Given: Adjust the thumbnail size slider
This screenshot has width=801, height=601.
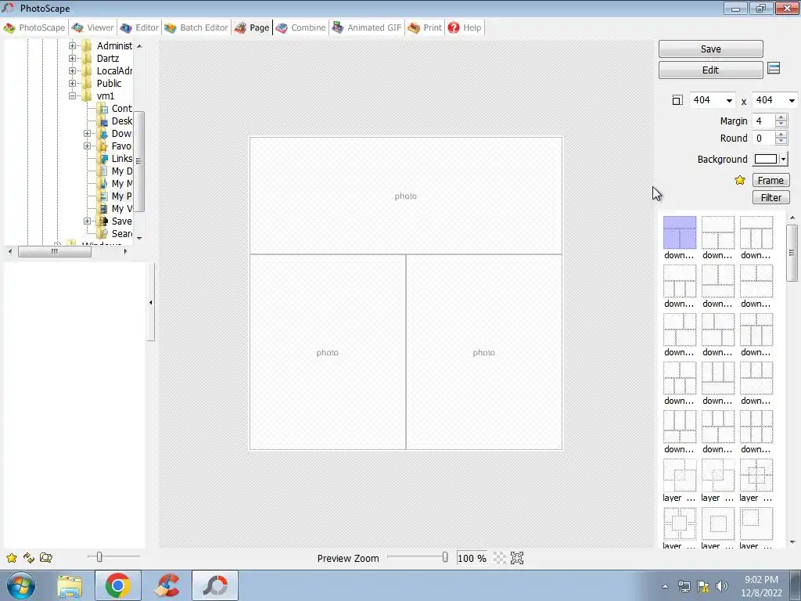Looking at the screenshot, I should click(x=99, y=557).
